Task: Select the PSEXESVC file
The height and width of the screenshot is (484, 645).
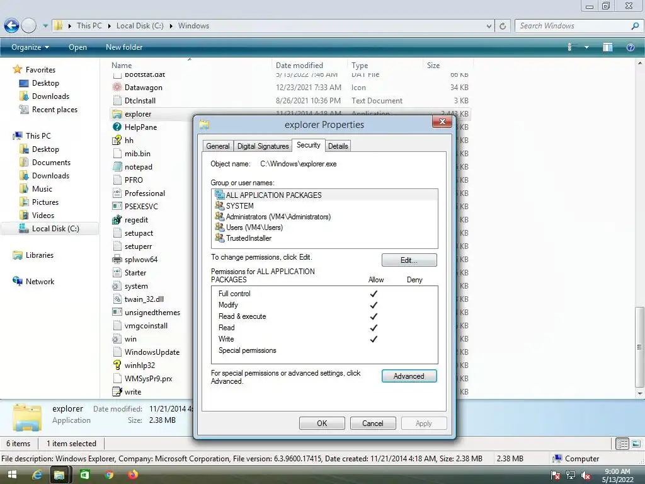Action: [x=141, y=207]
